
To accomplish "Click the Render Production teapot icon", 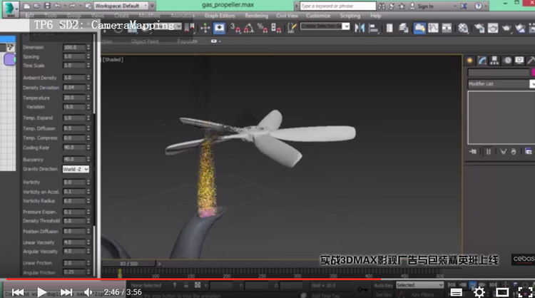I will tap(506, 28).
